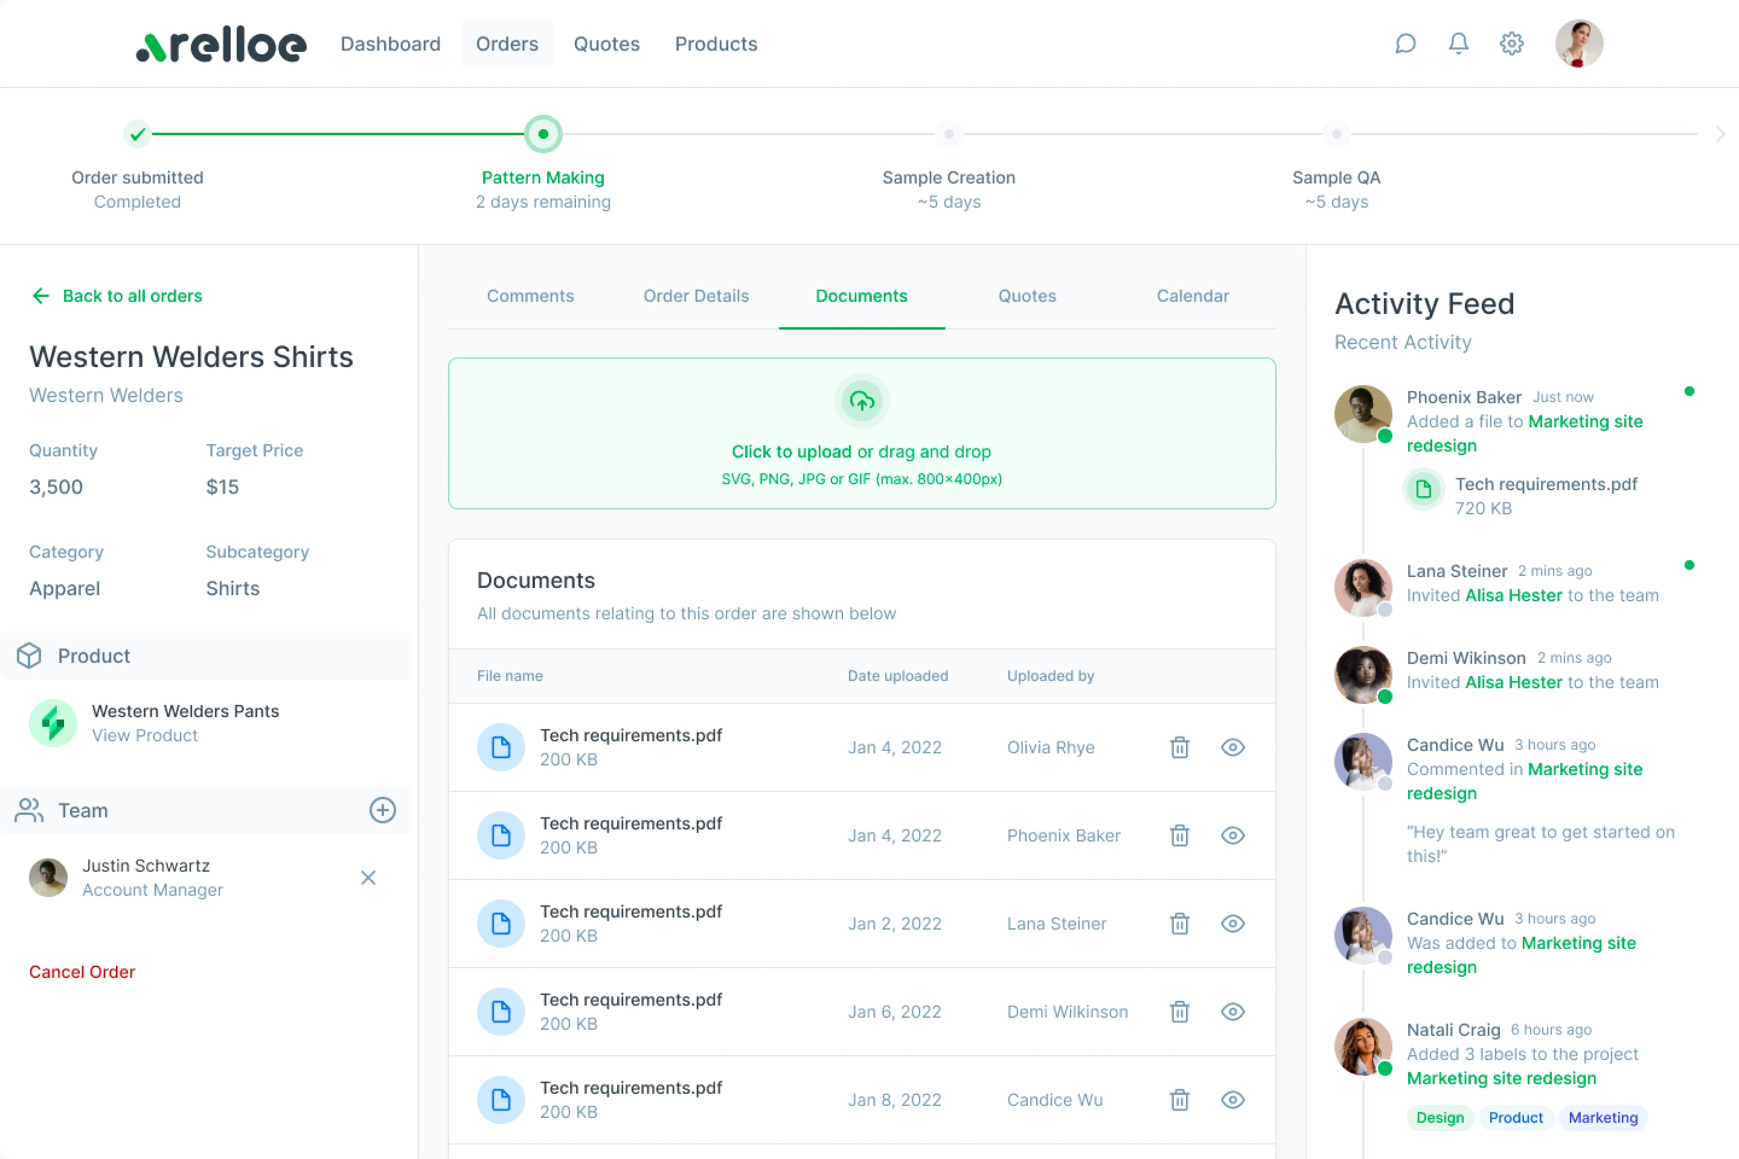Click the cloud upload icon
The image size is (1739, 1159).
862,401
